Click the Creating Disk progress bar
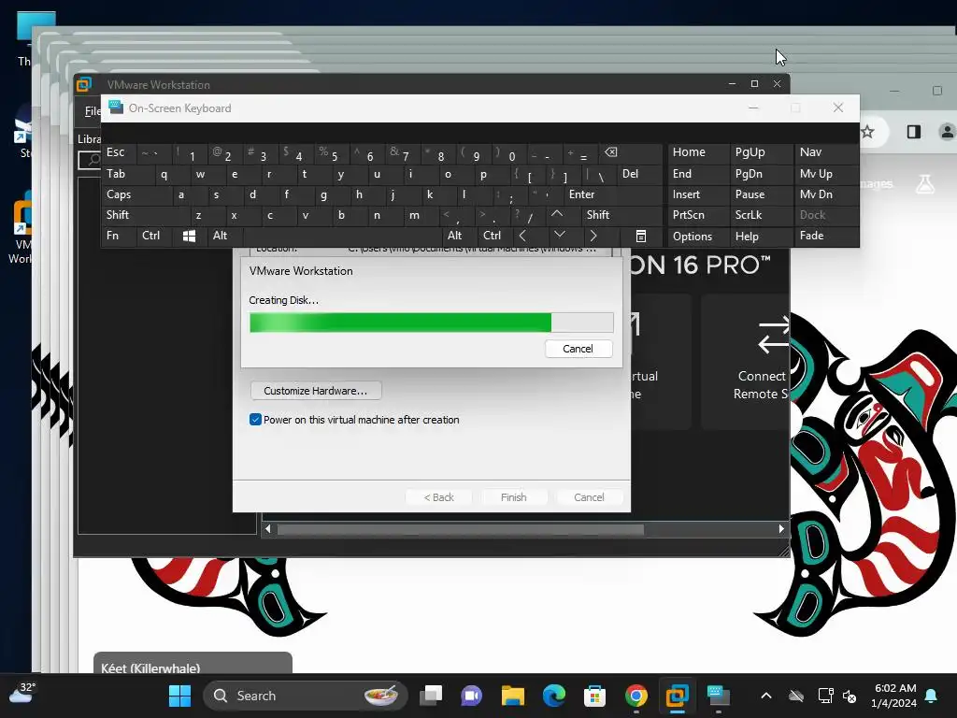The width and height of the screenshot is (957, 718). click(x=432, y=323)
